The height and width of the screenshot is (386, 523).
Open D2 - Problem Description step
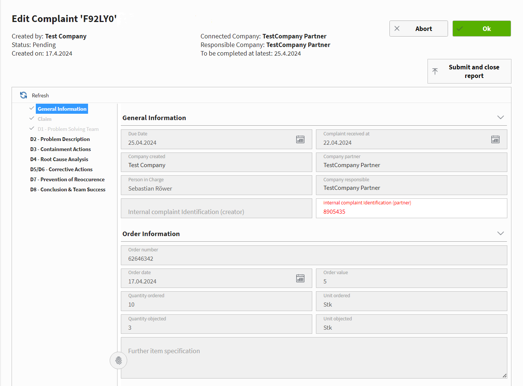(x=60, y=139)
